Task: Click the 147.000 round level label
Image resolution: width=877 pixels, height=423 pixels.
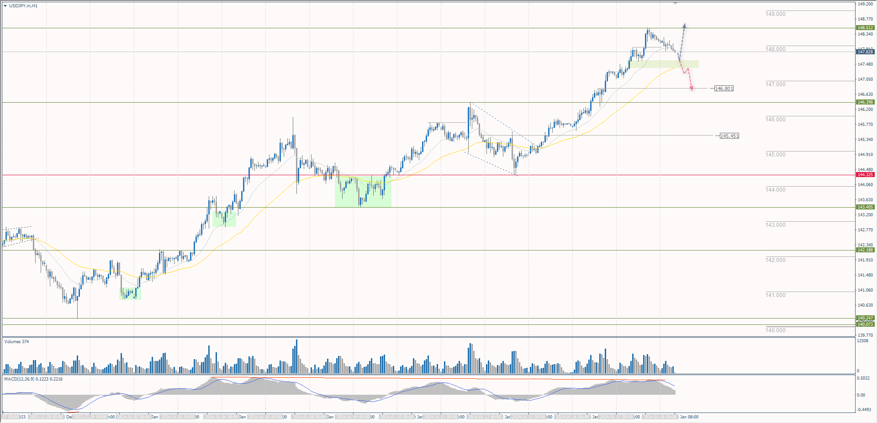Action: pos(776,84)
